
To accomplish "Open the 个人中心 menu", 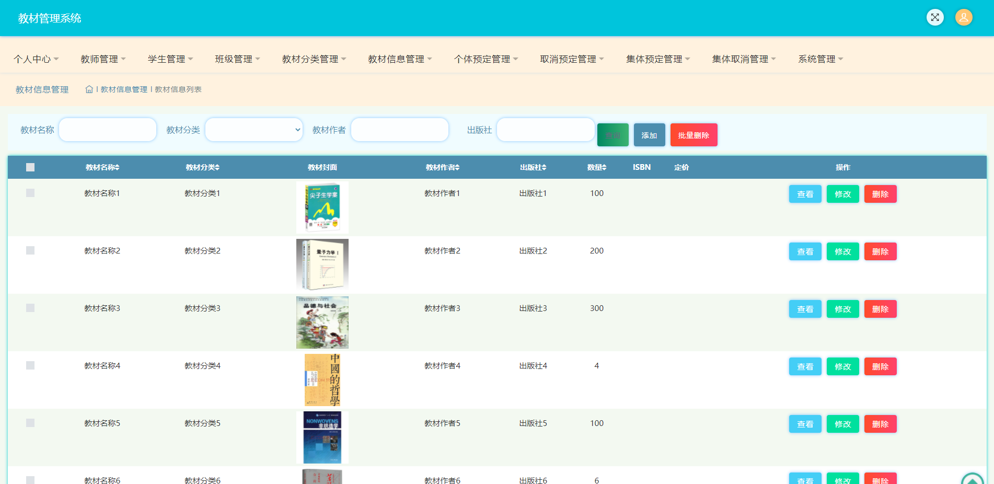I will pyautogui.click(x=36, y=59).
